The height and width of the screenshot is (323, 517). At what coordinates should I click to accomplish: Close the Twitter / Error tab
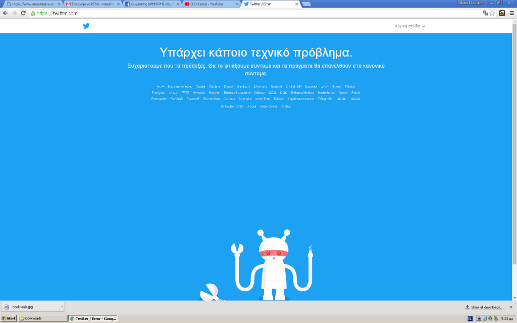[x=296, y=4]
